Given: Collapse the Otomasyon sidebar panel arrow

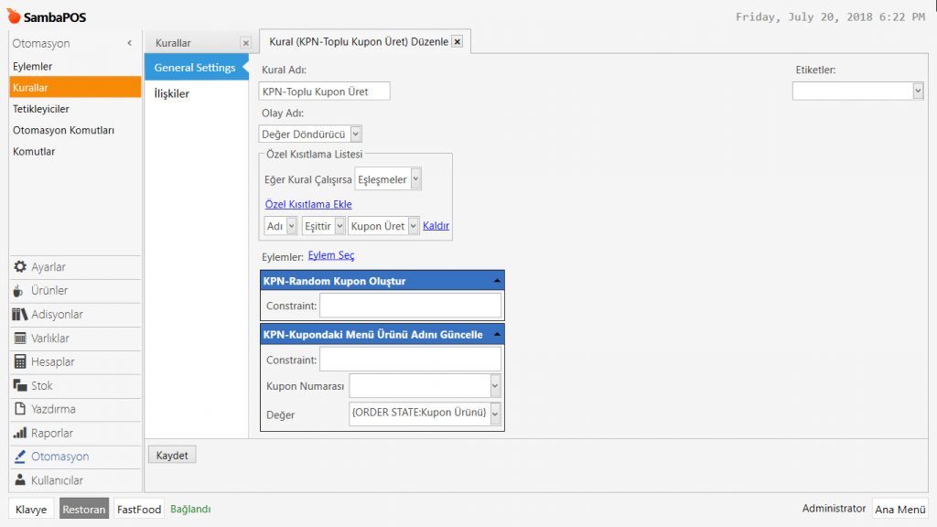Looking at the screenshot, I should 129,43.
